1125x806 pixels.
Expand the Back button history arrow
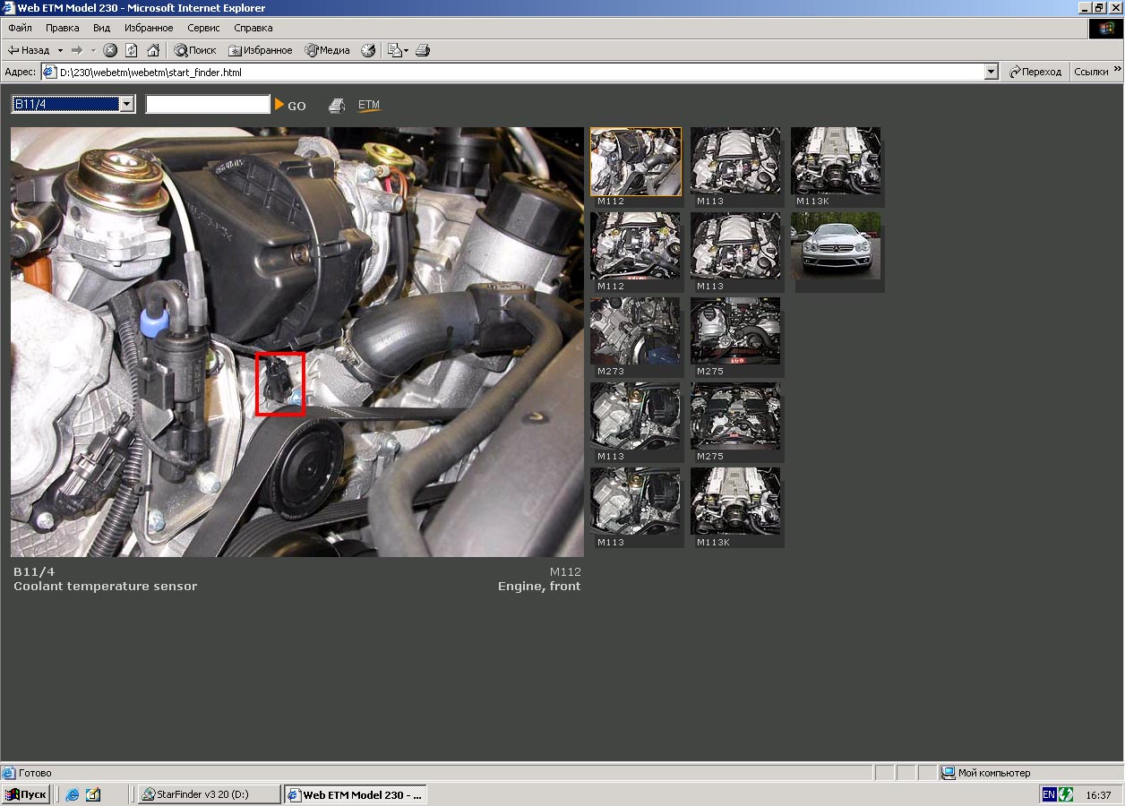(60, 50)
